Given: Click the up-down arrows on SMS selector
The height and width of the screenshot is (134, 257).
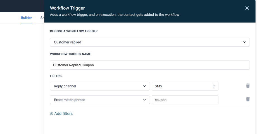Looking at the screenshot, I should (x=214, y=86).
